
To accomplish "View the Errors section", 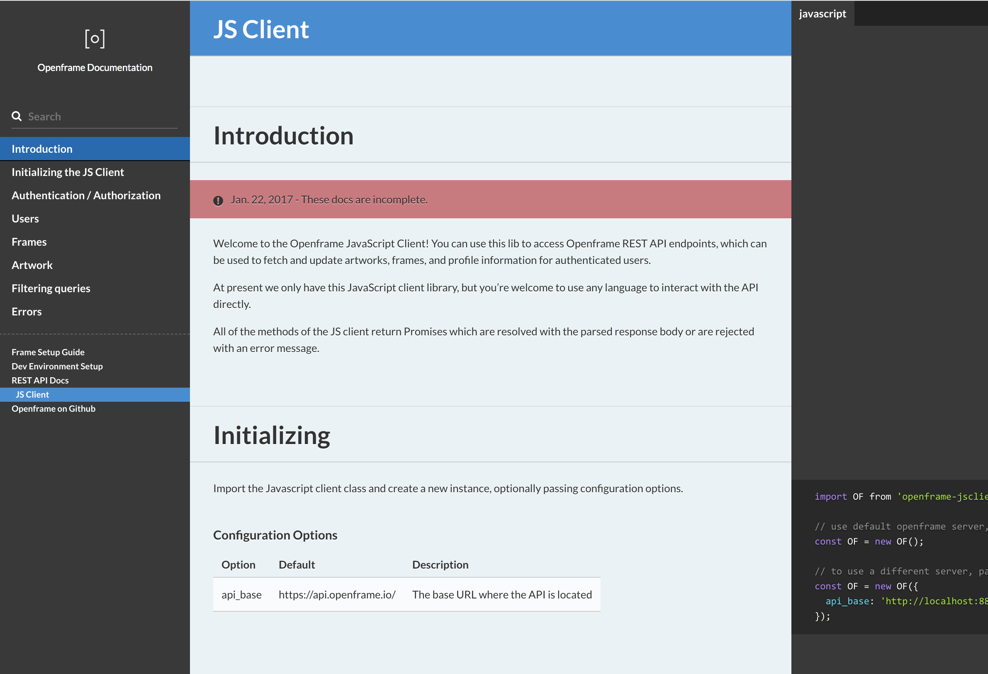I will tap(27, 311).
